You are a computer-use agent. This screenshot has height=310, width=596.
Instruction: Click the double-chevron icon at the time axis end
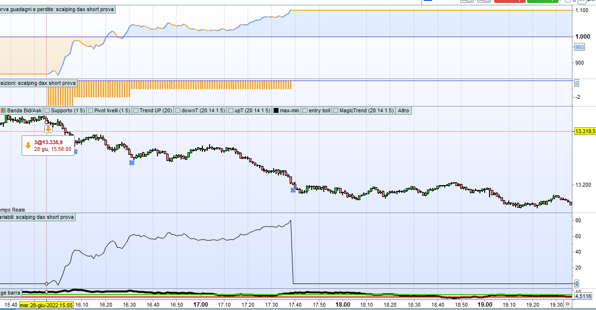pyautogui.click(x=568, y=305)
